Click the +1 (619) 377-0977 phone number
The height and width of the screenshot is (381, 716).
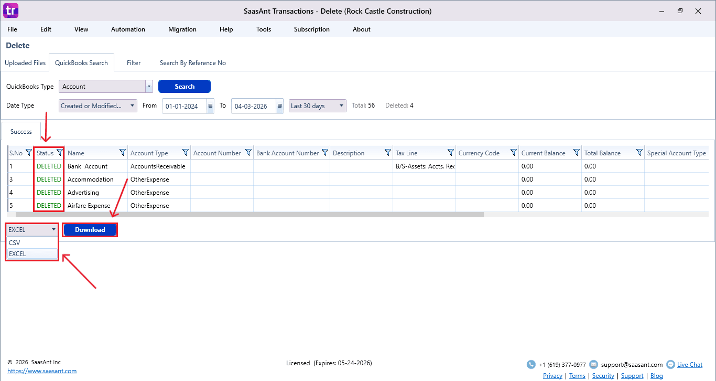click(562, 365)
